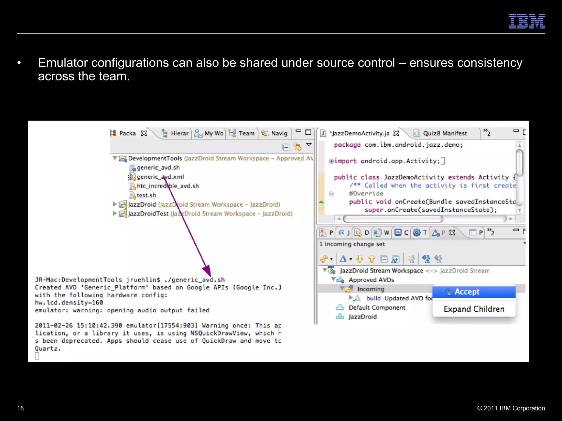This screenshot has height=421, width=562.
Task: Click the Refresh pending changes icon
Action: [x=324, y=259]
